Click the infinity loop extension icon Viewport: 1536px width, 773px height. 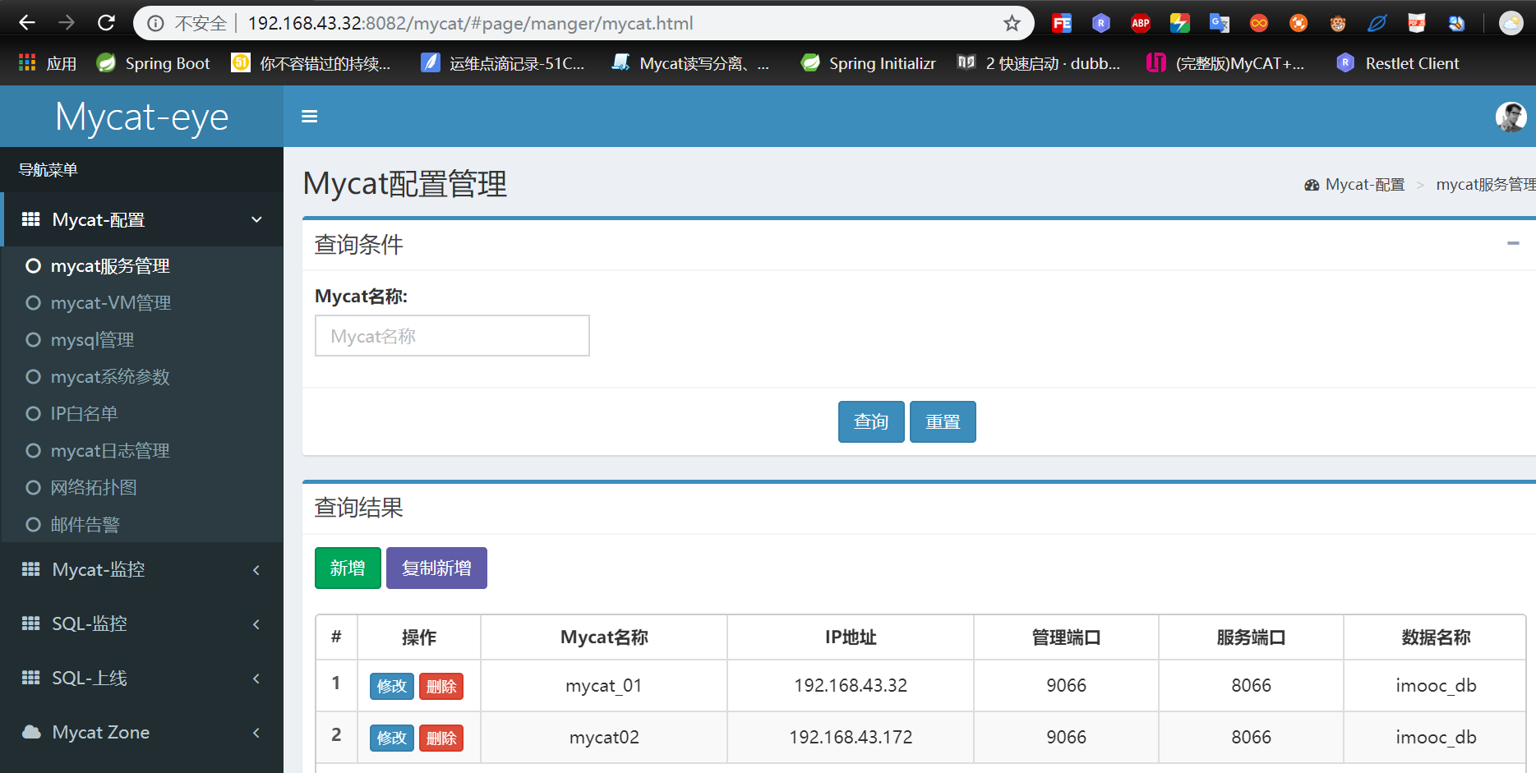coord(1258,23)
